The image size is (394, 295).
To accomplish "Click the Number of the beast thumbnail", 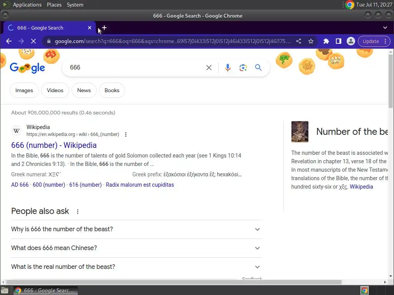I will point(300,132).
